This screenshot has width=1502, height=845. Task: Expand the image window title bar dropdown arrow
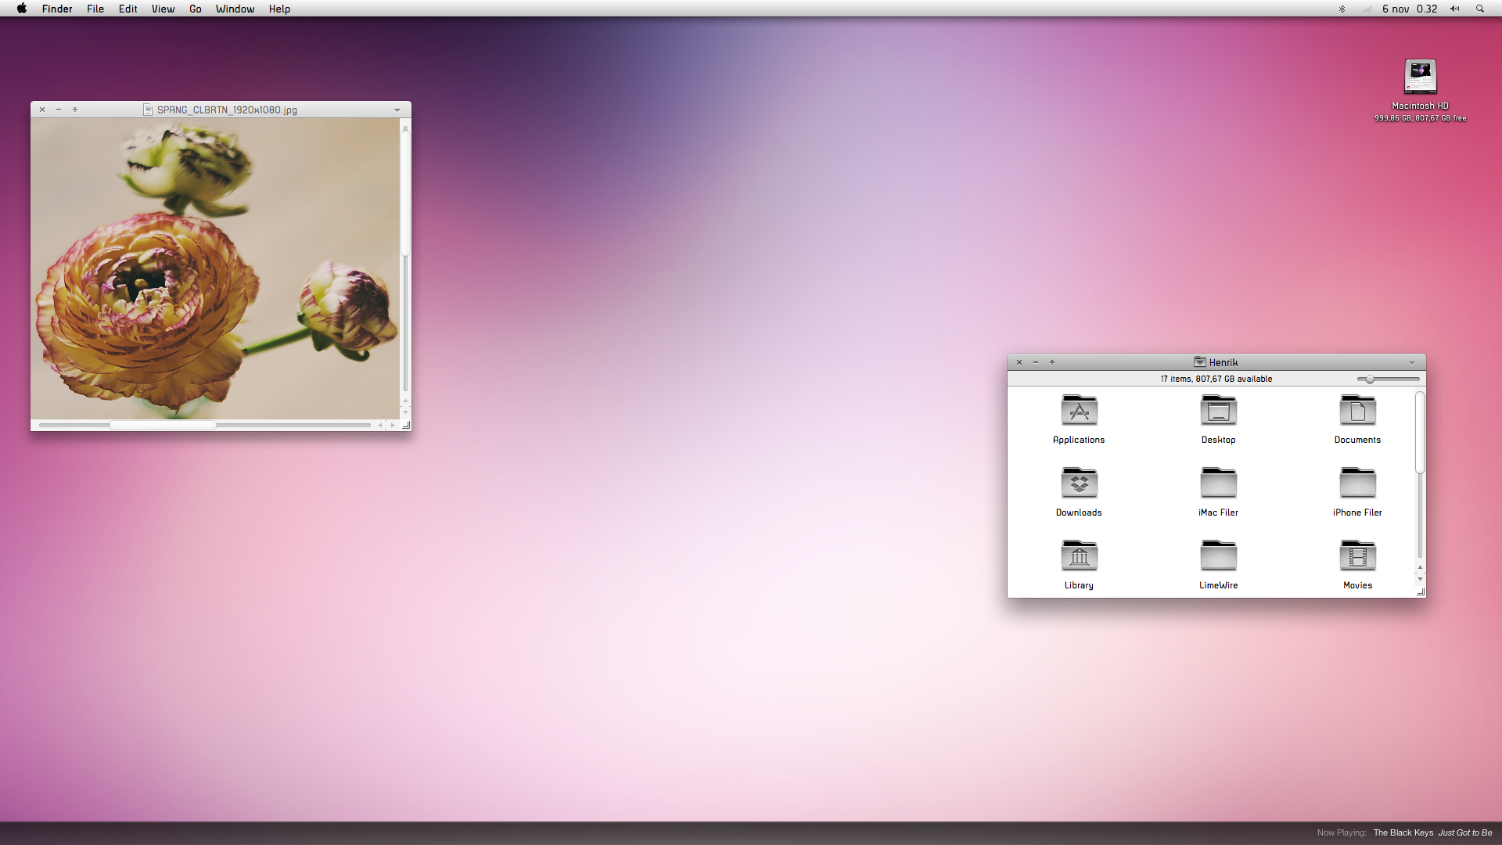click(x=397, y=110)
